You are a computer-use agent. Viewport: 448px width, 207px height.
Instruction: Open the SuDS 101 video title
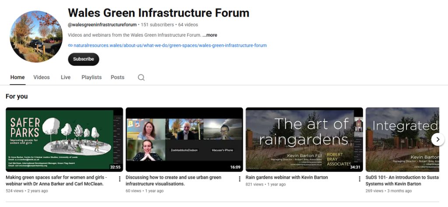(402, 180)
